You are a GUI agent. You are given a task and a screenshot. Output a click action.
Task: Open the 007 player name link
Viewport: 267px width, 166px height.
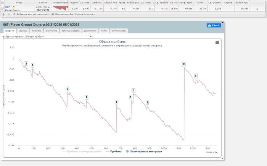pos(8,7)
